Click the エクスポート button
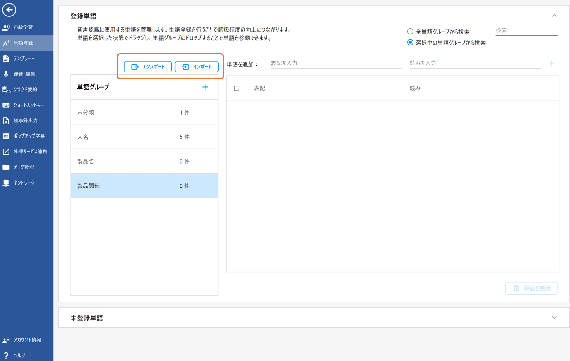The width and height of the screenshot is (570, 361). pos(148,67)
